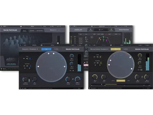Click the power icon in Brightness Panner 2
This screenshot has height=115, width=153.
coord(90,45)
